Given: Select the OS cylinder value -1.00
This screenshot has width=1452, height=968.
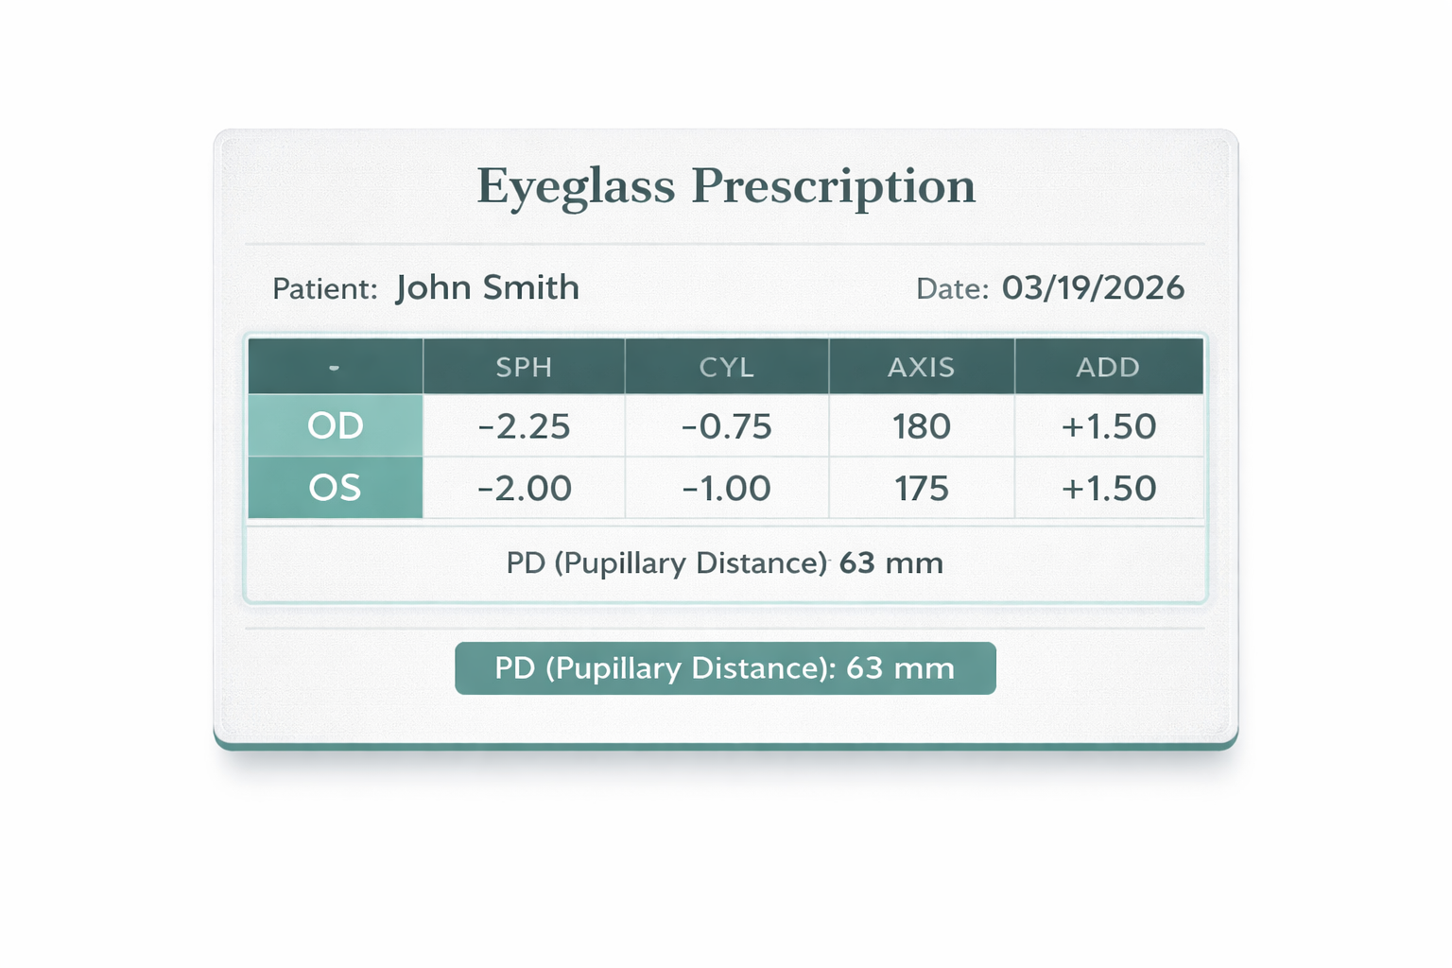Looking at the screenshot, I should (726, 489).
